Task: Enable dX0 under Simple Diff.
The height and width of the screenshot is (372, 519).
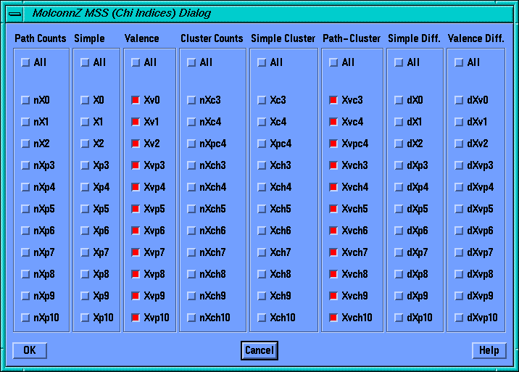Action: point(399,100)
